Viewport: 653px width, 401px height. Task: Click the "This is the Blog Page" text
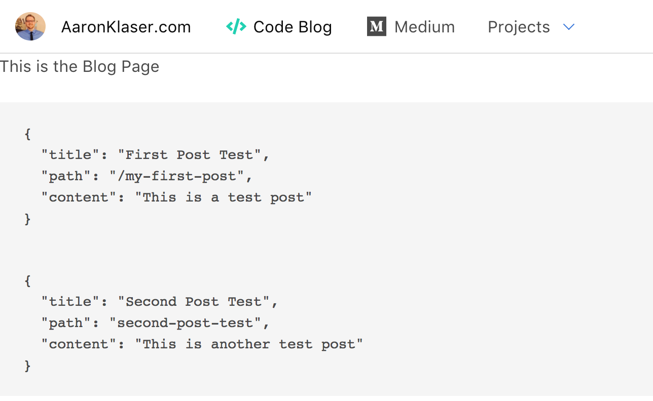(80, 66)
